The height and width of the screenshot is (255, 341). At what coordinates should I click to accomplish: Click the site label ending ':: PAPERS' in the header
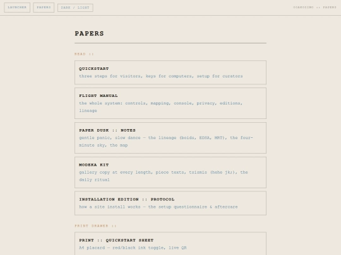(314, 7)
